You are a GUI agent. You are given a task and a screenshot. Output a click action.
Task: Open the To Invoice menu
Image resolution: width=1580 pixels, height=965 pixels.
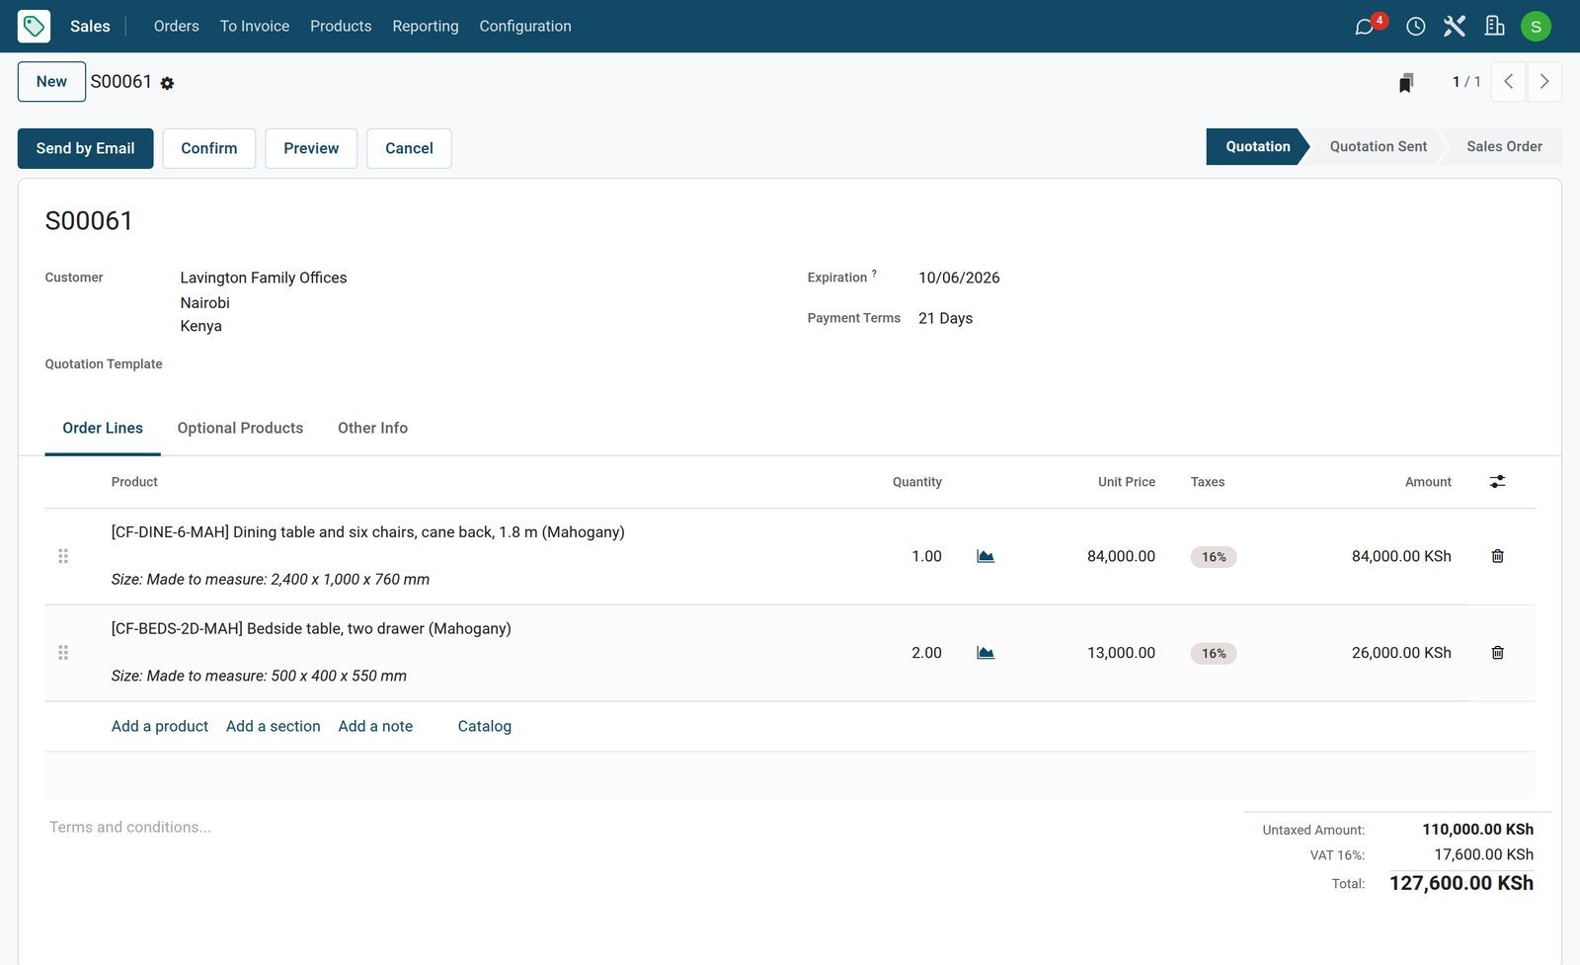click(x=255, y=26)
